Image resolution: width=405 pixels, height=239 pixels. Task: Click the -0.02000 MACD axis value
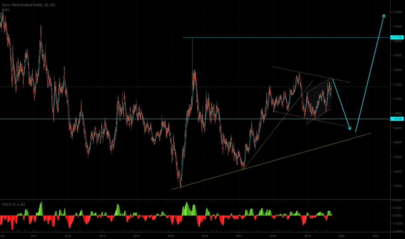pos(396,223)
